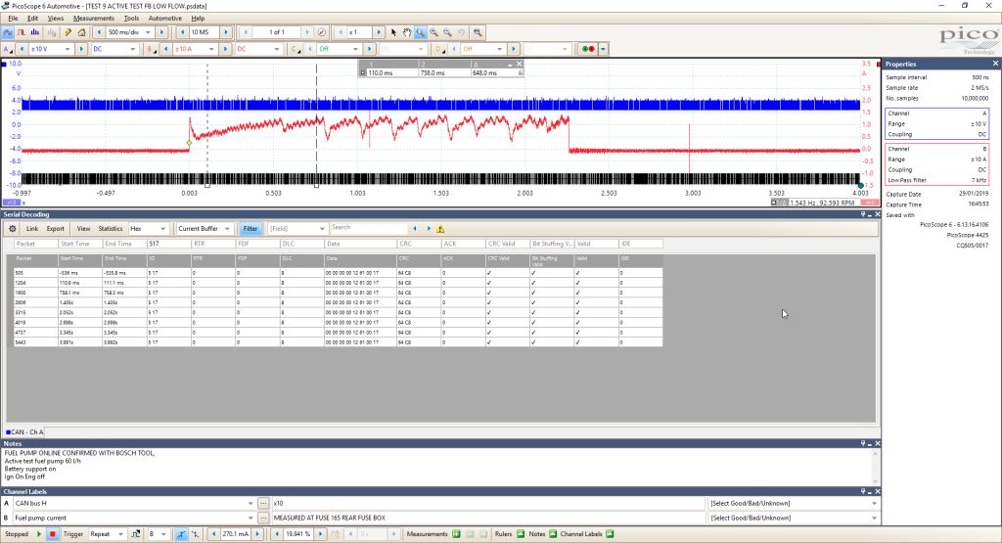This screenshot has height=543, width=1002.
Task: Click the Home display icon
Action: click(x=82, y=32)
